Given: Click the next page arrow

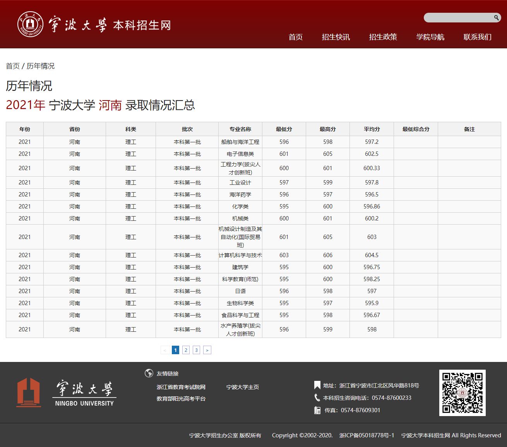Looking at the screenshot, I should tap(207, 350).
